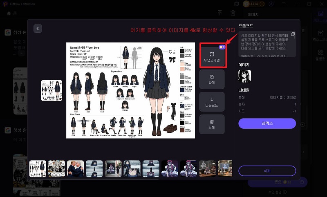Select the manga collage thumbnail in the bottom strip
Image resolution: width=327 pixels, height=197 pixels.
tap(56, 169)
